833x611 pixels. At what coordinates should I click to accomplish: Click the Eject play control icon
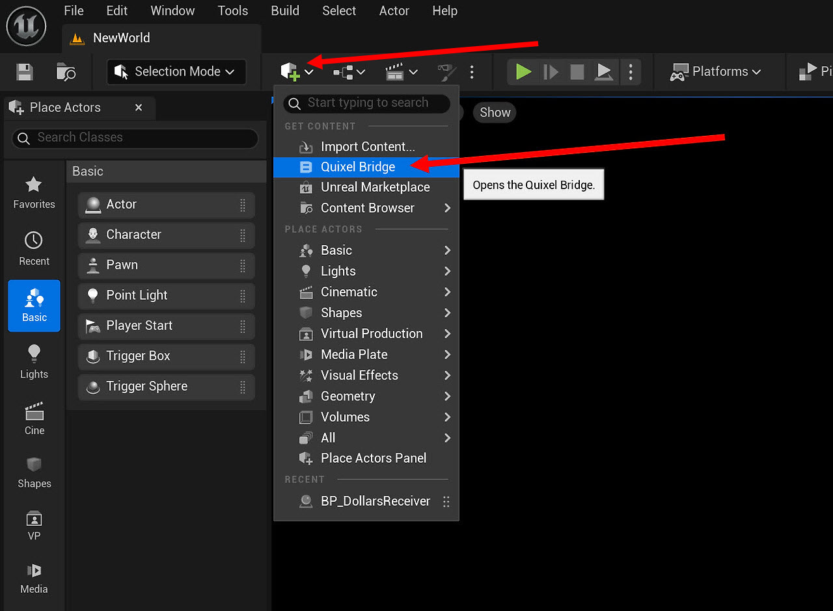[604, 71]
